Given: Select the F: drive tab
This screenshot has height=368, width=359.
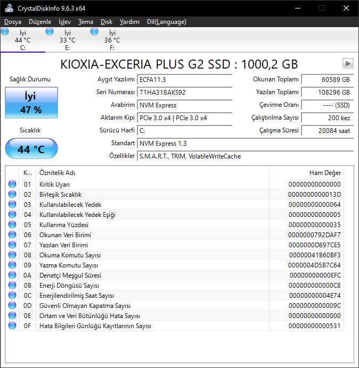Looking at the screenshot, I should click(112, 40).
